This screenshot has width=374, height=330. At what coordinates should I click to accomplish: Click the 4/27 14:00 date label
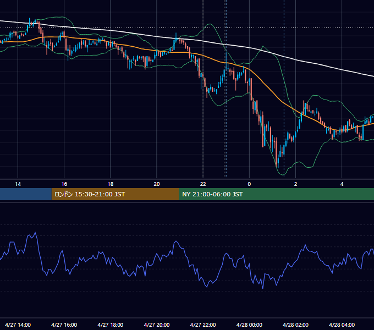point(18,325)
